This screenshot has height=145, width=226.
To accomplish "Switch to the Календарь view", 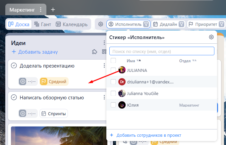I will coord(72,24).
